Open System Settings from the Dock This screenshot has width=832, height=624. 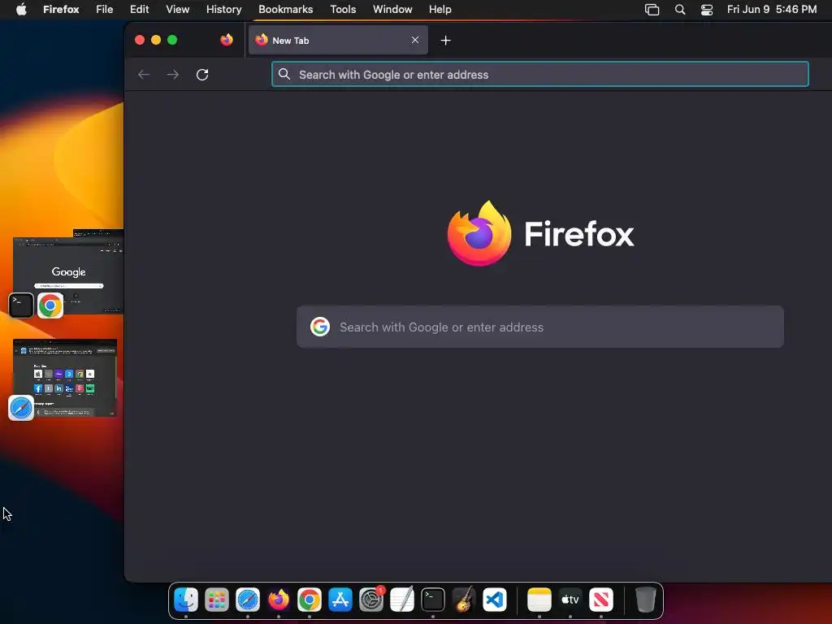[371, 600]
